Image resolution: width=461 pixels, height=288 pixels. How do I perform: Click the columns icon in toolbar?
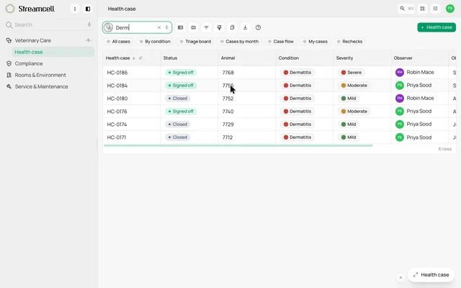click(193, 27)
